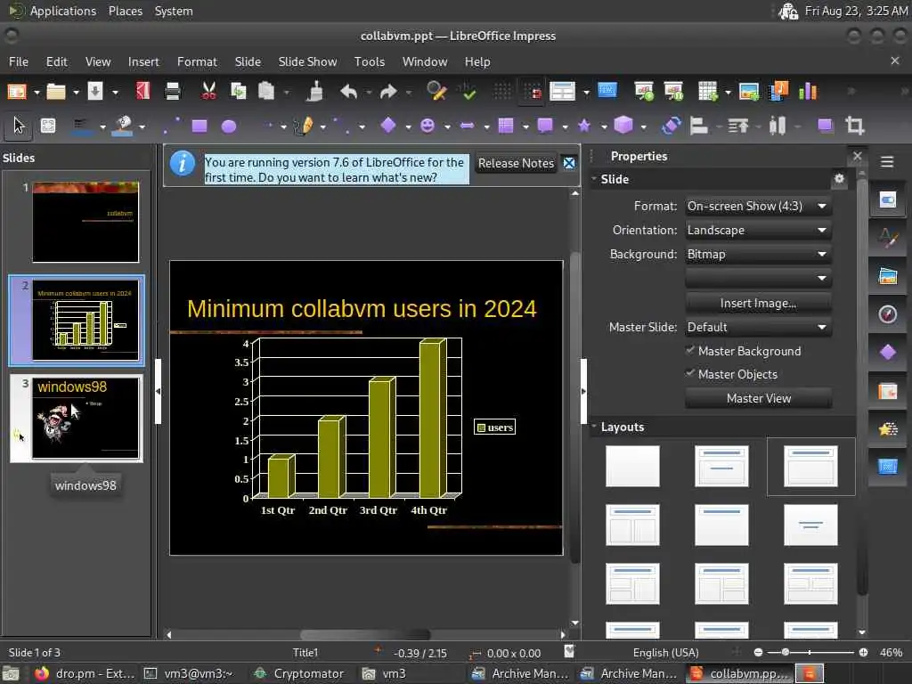The height and width of the screenshot is (684, 912).
Task: Open the Window menu
Action: point(425,61)
